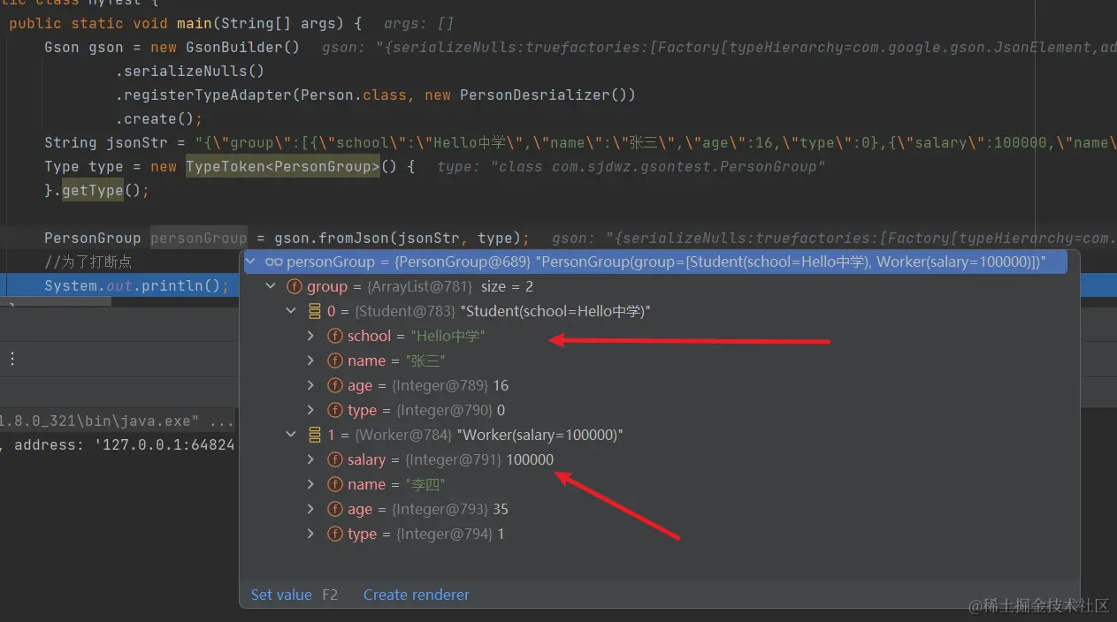This screenshot has height=622, width=1117.
Task: Click the Integer@793 35 age value
Action: click(x=452, y=509)
